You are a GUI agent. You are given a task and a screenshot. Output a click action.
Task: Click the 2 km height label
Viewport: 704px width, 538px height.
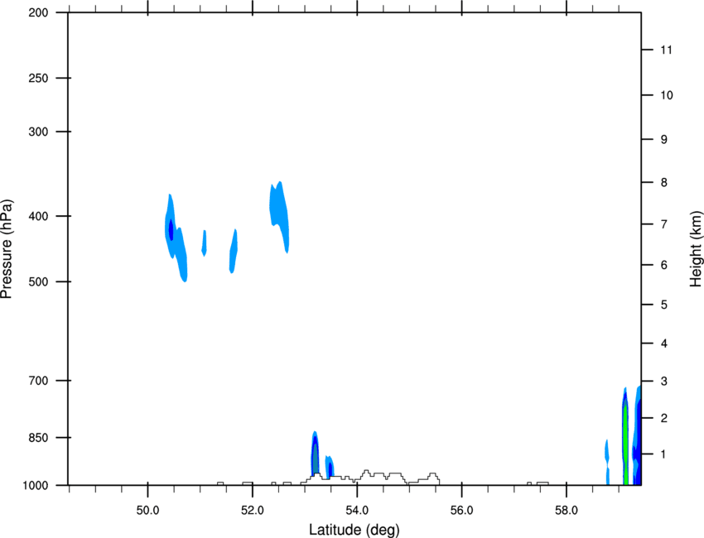click(664, 418)
